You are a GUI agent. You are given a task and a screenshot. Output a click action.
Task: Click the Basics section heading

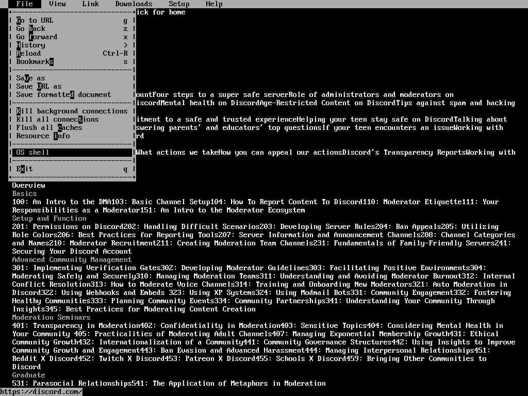point(24,194)
